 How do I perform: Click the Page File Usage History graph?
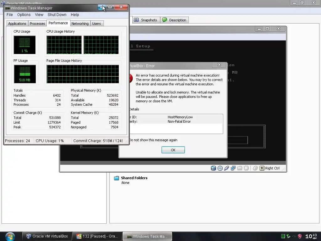[83, 74]
